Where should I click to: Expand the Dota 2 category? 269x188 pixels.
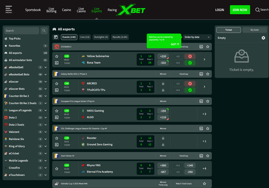(45, 117)
